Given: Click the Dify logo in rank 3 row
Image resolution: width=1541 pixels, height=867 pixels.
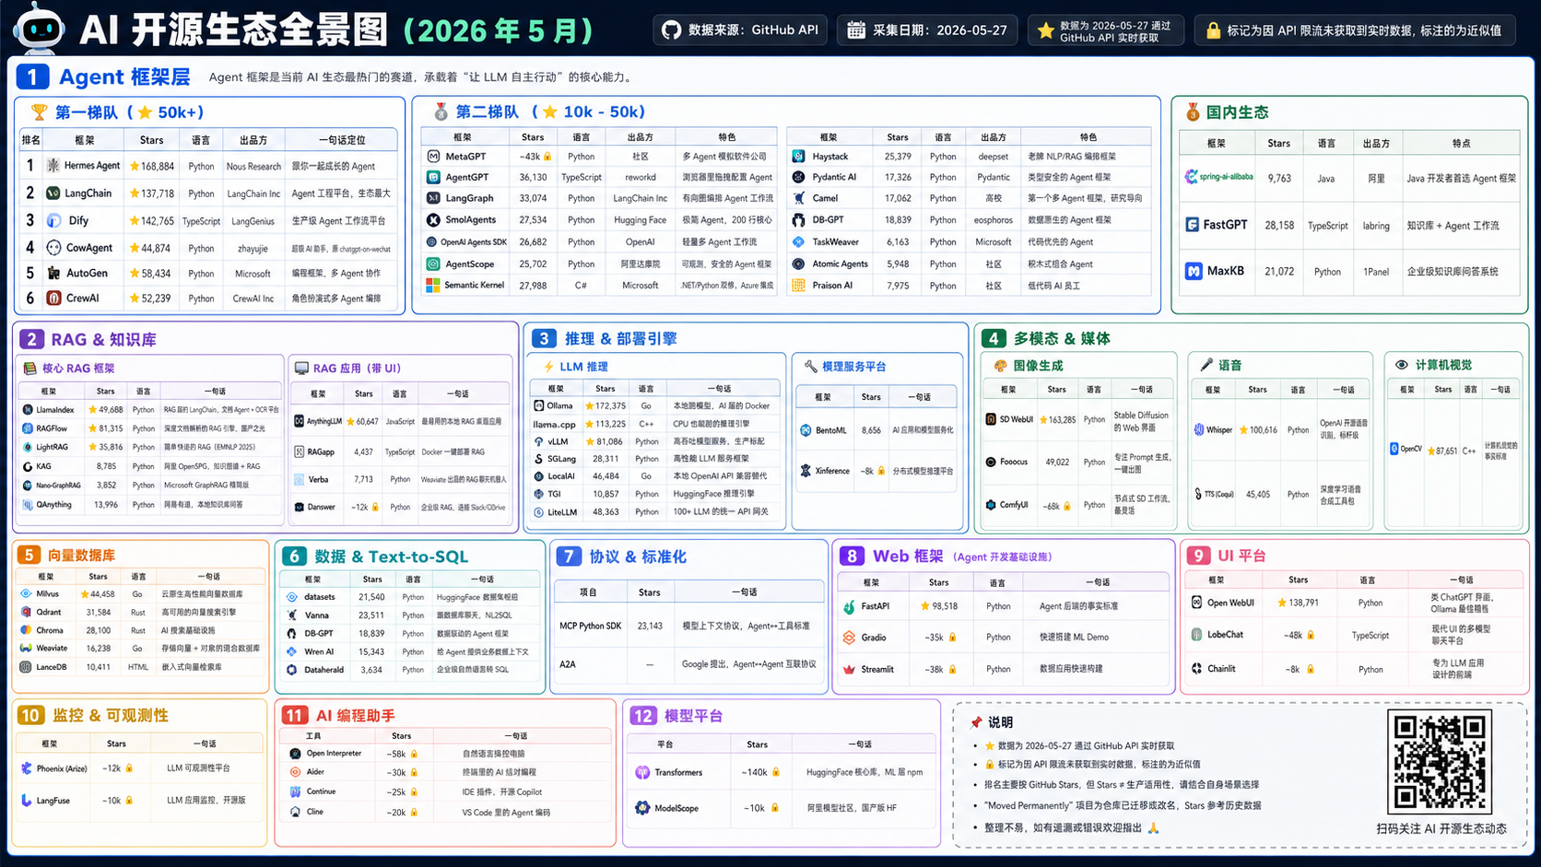Looking at the screenshot, I should [53, 221].
